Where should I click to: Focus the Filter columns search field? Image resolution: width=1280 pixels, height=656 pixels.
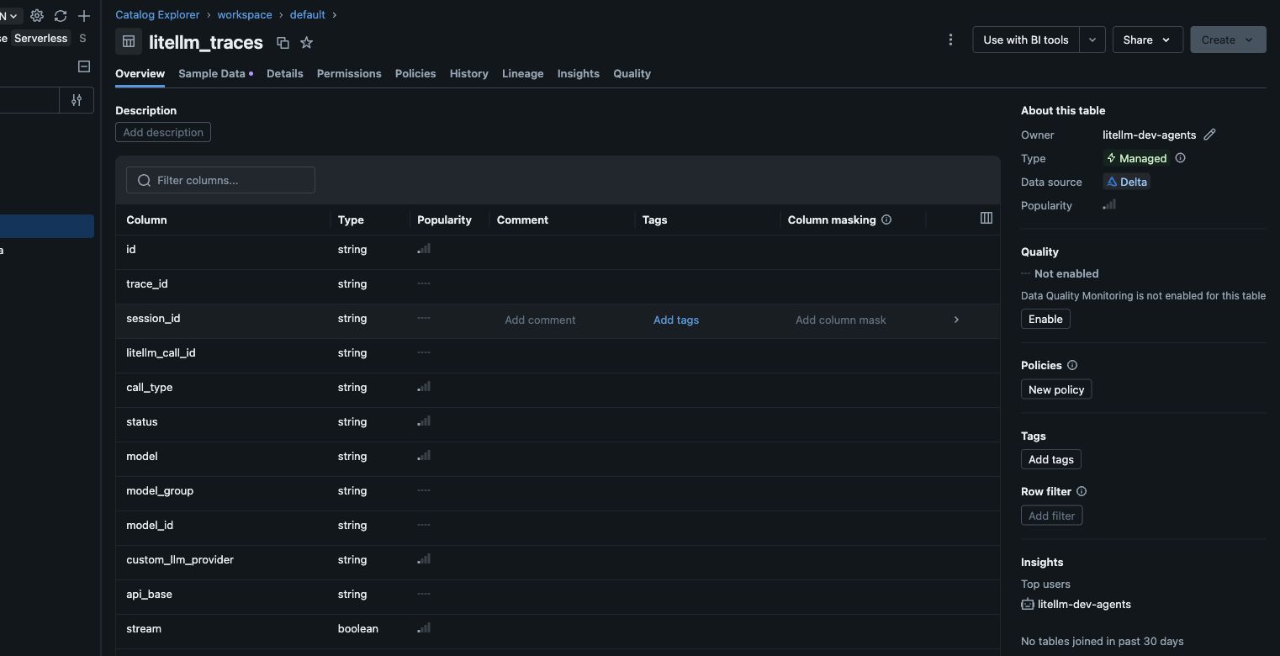coord(220,180)
